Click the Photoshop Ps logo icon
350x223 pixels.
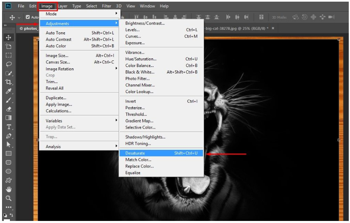click(x=8, y=6)
